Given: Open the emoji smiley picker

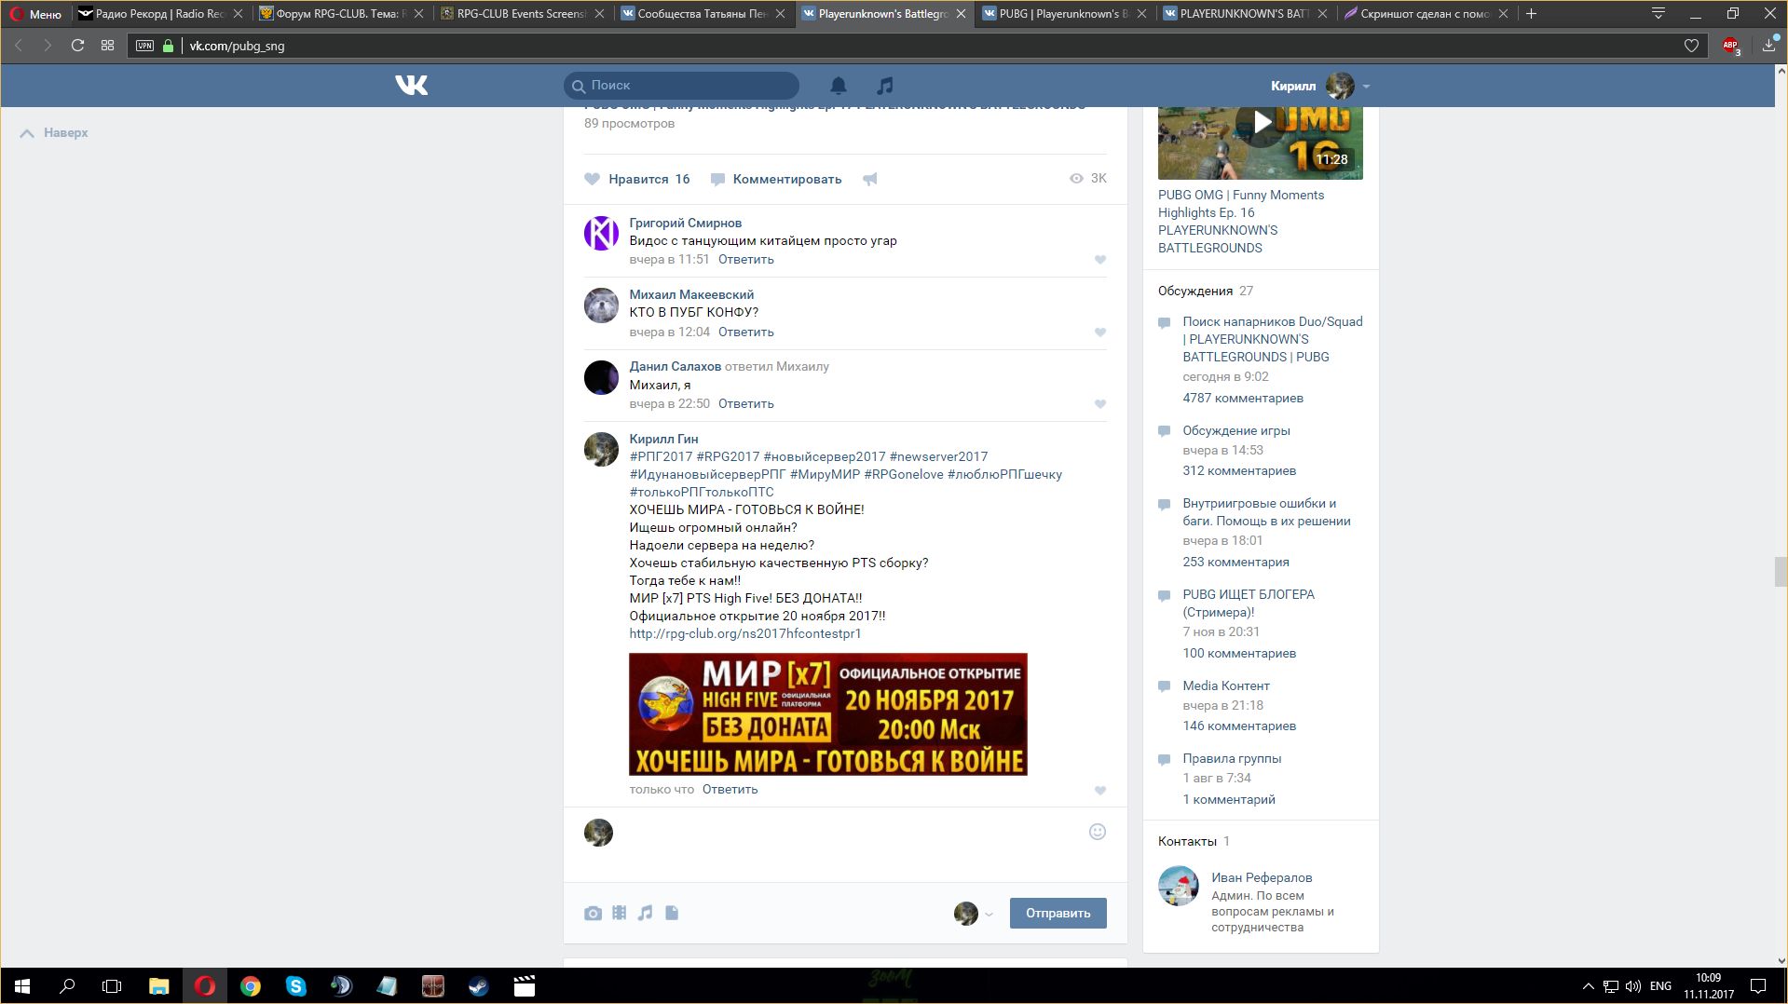Looking at the screenshot, I should click(x=1098, y=832).
